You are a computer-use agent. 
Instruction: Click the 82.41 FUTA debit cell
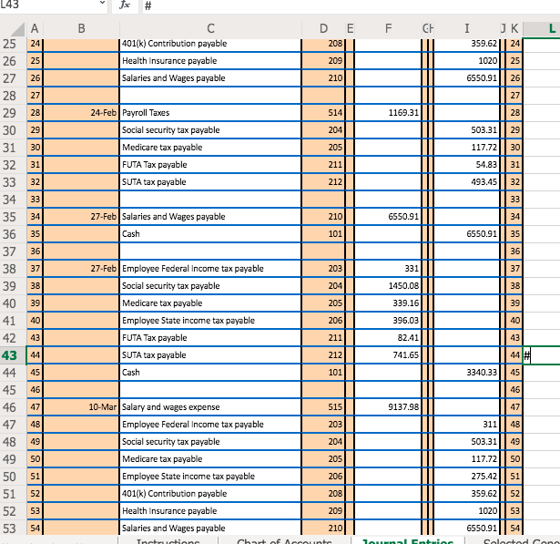coord(388,338)
